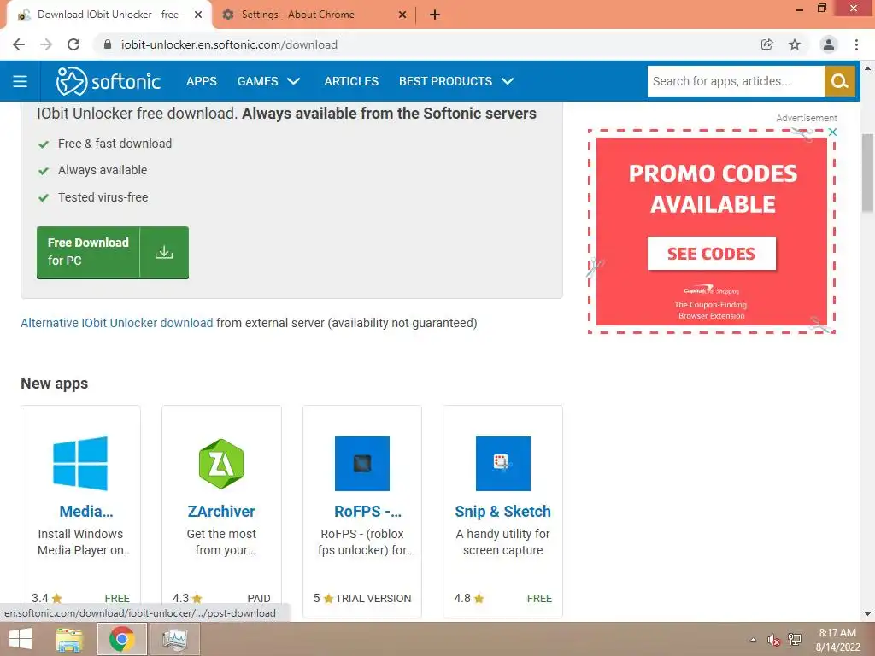Click network tray icon
875x656 pixels.
[x=795, y=640]
